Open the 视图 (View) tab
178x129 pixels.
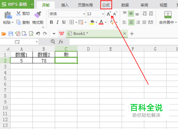pyautogui.click(x=163, y=5)
